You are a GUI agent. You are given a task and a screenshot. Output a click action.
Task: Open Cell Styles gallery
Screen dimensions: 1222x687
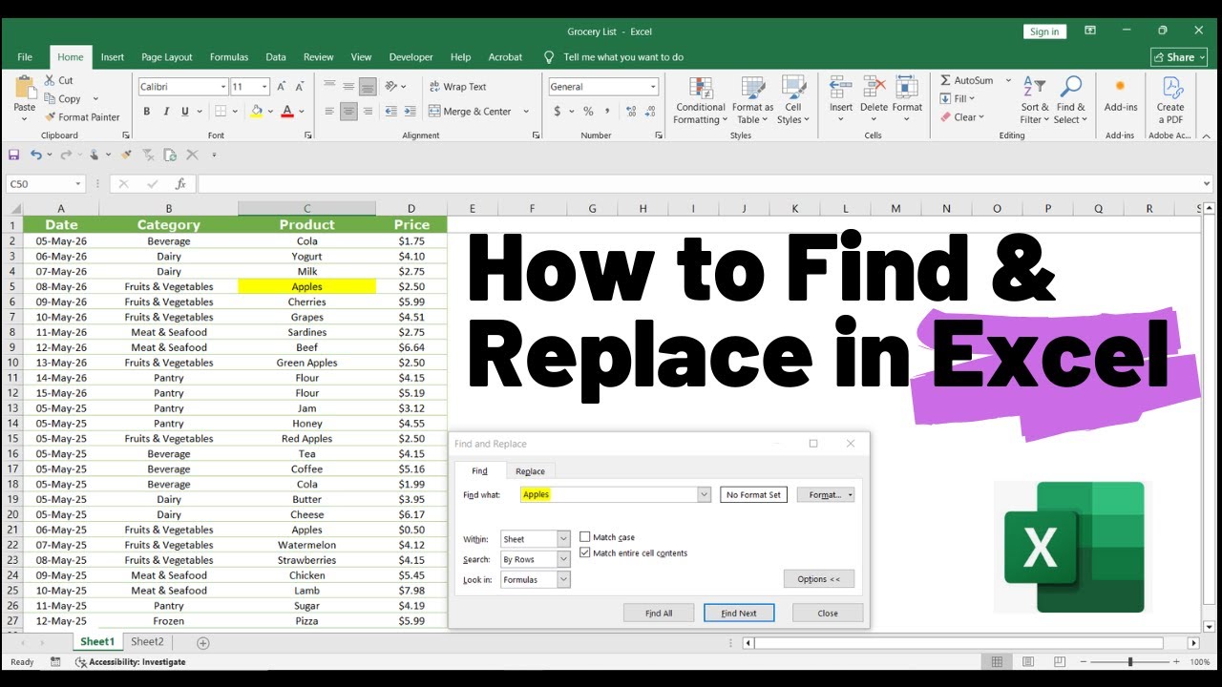792,100
